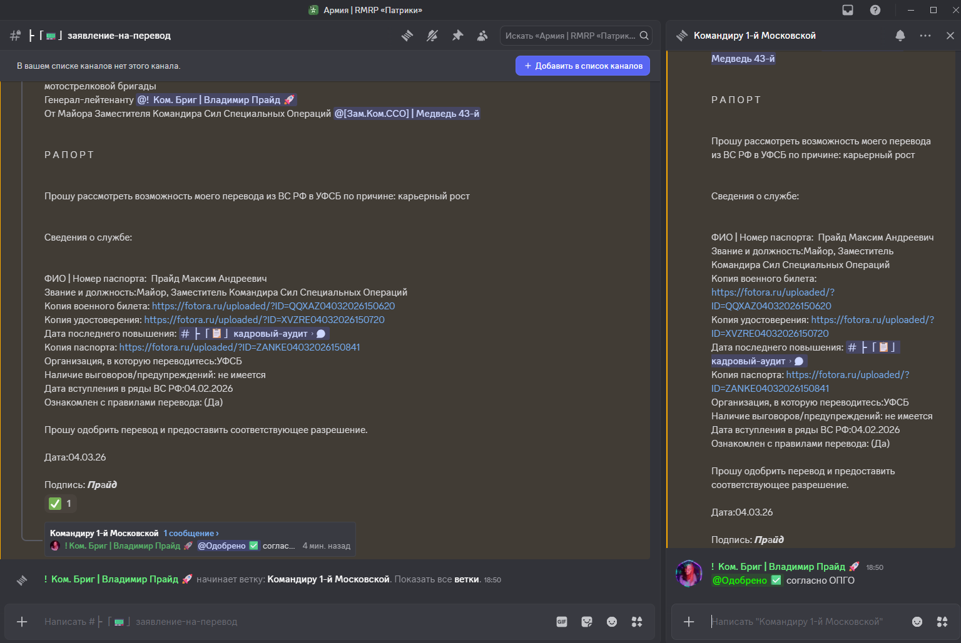Toggle channel notification mute bell
The height and width of the screenshot is (643, 961).
coord(432,36)
